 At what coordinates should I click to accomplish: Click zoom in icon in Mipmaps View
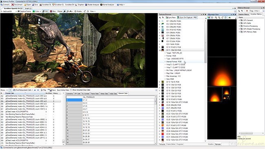click(216, 18)
